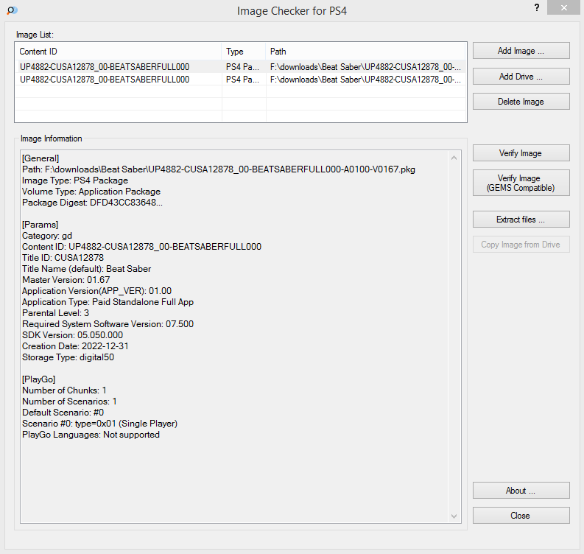The image size is (584, 554).
Task: Click the Number of Chunks: 1 line
Action: tap(64, 390)
